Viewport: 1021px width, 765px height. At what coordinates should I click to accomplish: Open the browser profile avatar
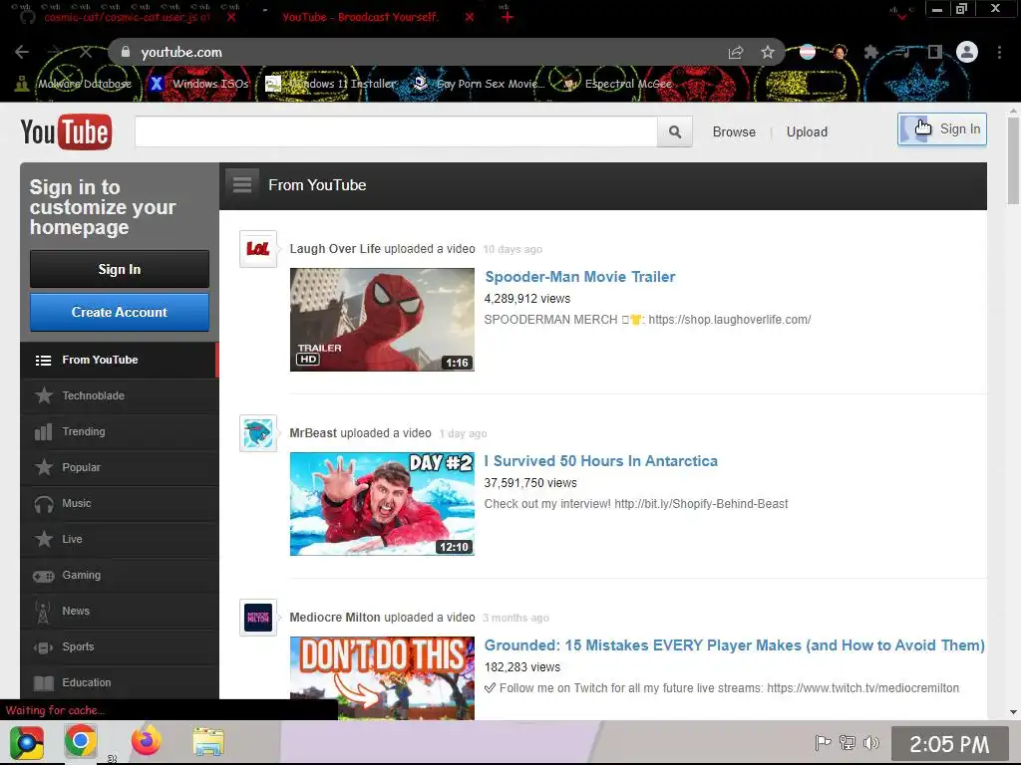(967, 52)
